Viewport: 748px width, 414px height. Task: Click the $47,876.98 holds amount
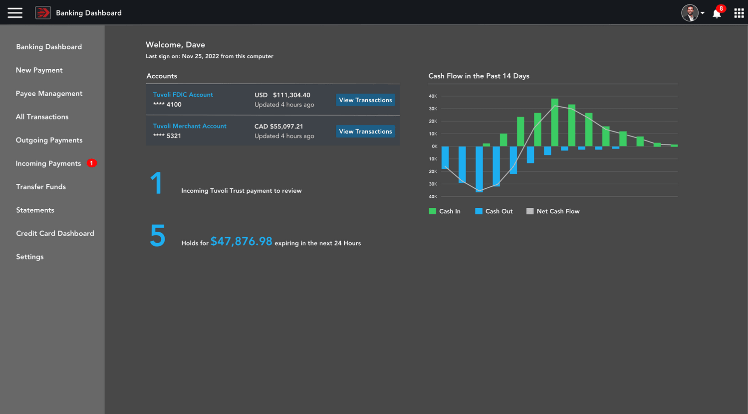[x=242, y=242]
